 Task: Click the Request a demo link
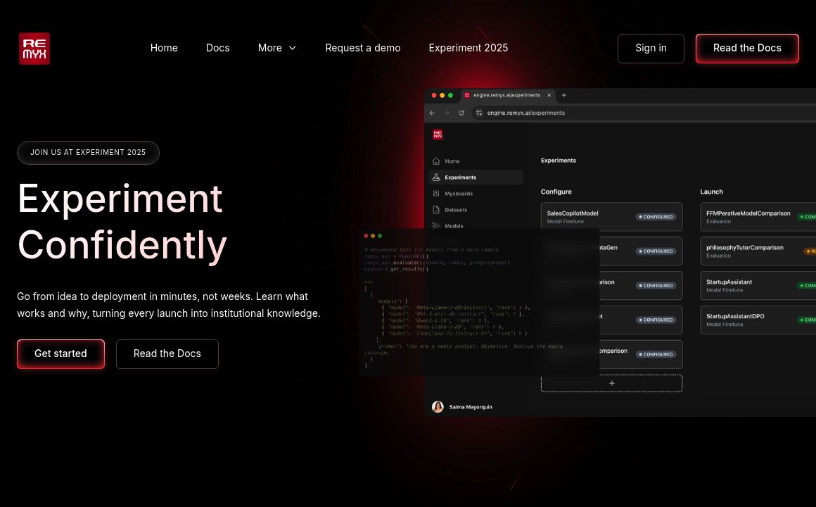point(362,48)
